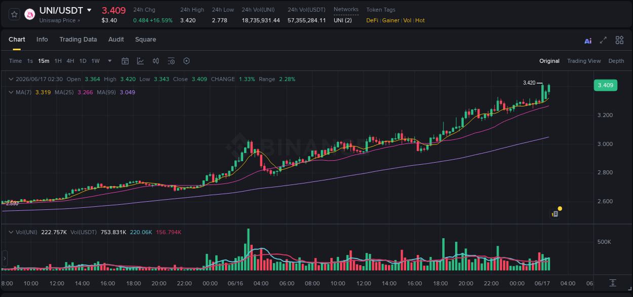Click the 3.200 price axis label
The width and height of the screenshot is (633, 297).
coord(605,115)
